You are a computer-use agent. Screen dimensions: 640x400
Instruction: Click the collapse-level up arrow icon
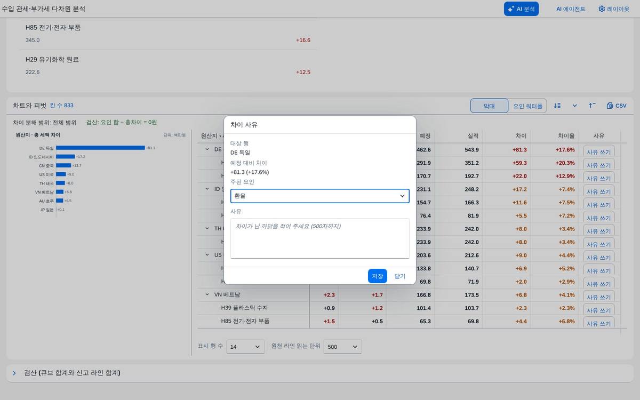(x=592, y=106)
